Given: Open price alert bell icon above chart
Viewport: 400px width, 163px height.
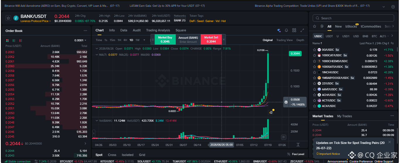Looking at the screenshot, I should [286, 30].
